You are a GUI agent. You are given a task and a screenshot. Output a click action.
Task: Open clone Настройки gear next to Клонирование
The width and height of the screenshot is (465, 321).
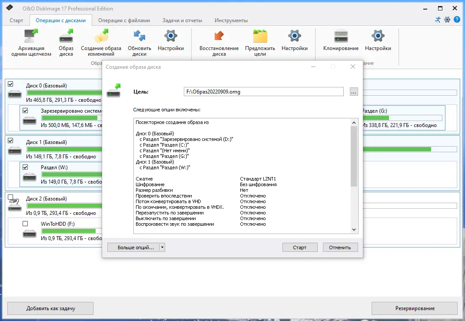coord(378,36)
